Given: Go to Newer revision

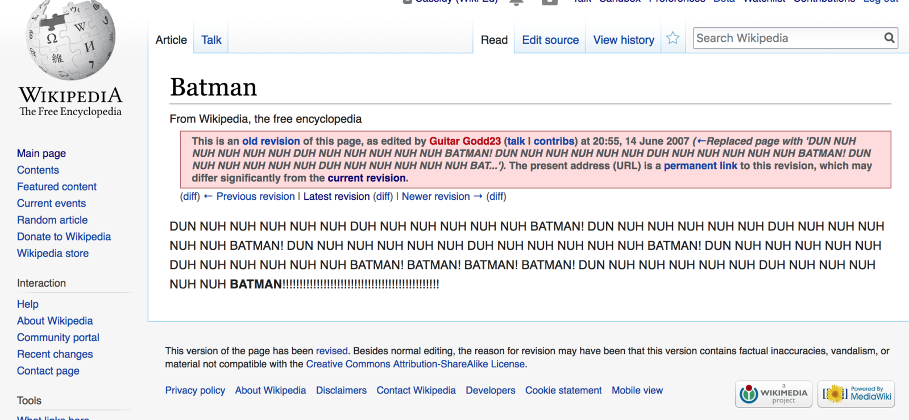Looking at the screenshot, I should coord(442,196).
